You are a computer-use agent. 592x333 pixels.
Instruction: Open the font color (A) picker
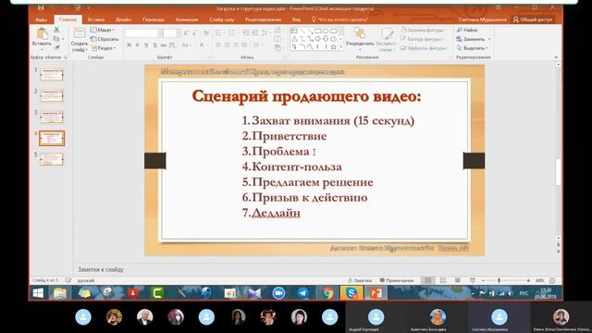point(203,45)
